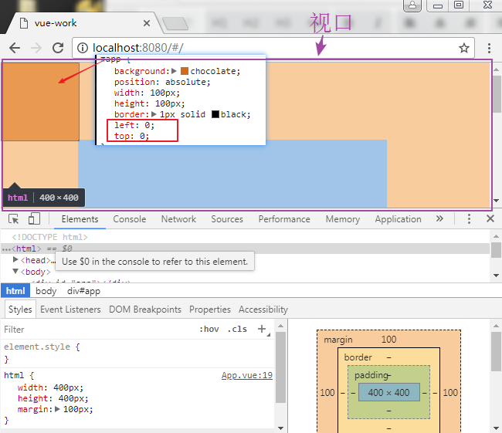This screenshot has width=502, height=433.
Task: Switch to the Console panel tab
Action: coord(129,219)
